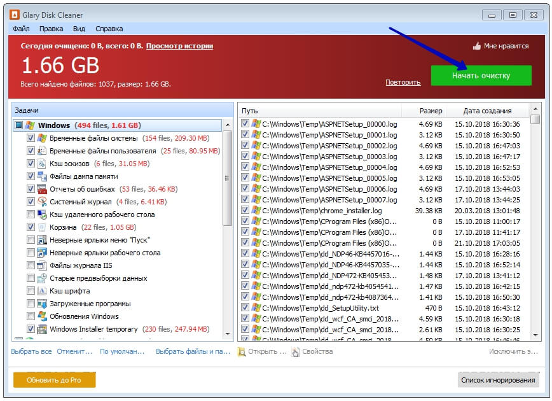Click the Windows Installer temporary icon
This screenshot has height=401, width=552.
tap(42, 329)
